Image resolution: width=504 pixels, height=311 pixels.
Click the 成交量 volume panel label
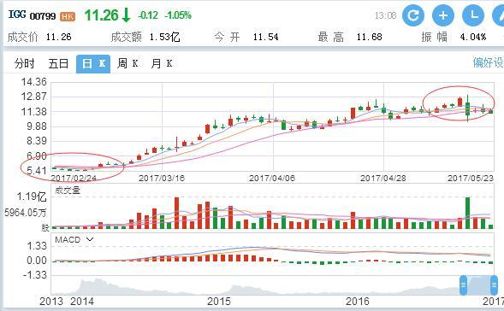click(x=68, y=191)
